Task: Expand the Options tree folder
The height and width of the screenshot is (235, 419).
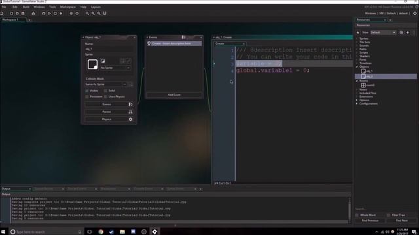Action: (x=357, y=100)
